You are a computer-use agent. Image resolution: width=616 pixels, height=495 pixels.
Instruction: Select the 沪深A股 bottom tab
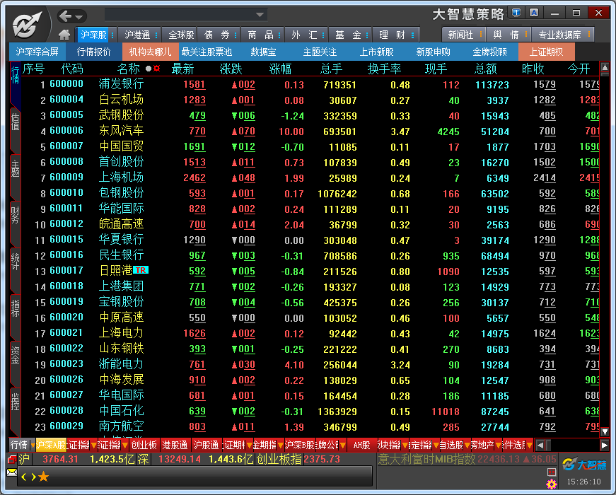click(x=51, y=445)
